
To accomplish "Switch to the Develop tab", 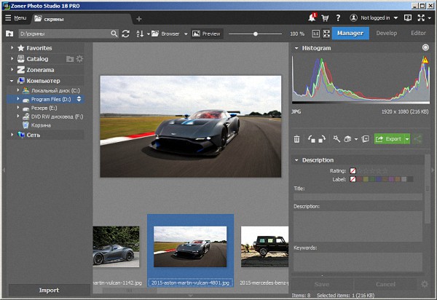I will pyautogui.click(x=387, y=33).
